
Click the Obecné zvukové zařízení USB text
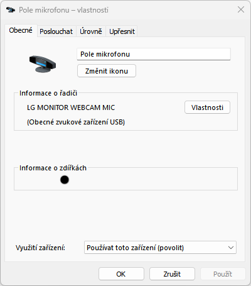click(x=76, y=122)
